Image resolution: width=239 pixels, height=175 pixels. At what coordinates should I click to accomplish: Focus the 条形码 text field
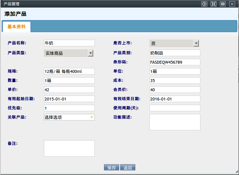(x=175, y=62)
